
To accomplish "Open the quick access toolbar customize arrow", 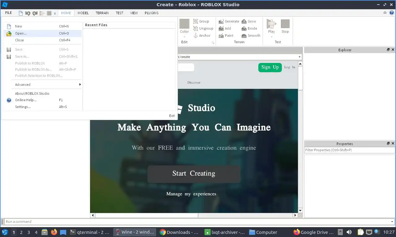I will click(x=55, y=13).
